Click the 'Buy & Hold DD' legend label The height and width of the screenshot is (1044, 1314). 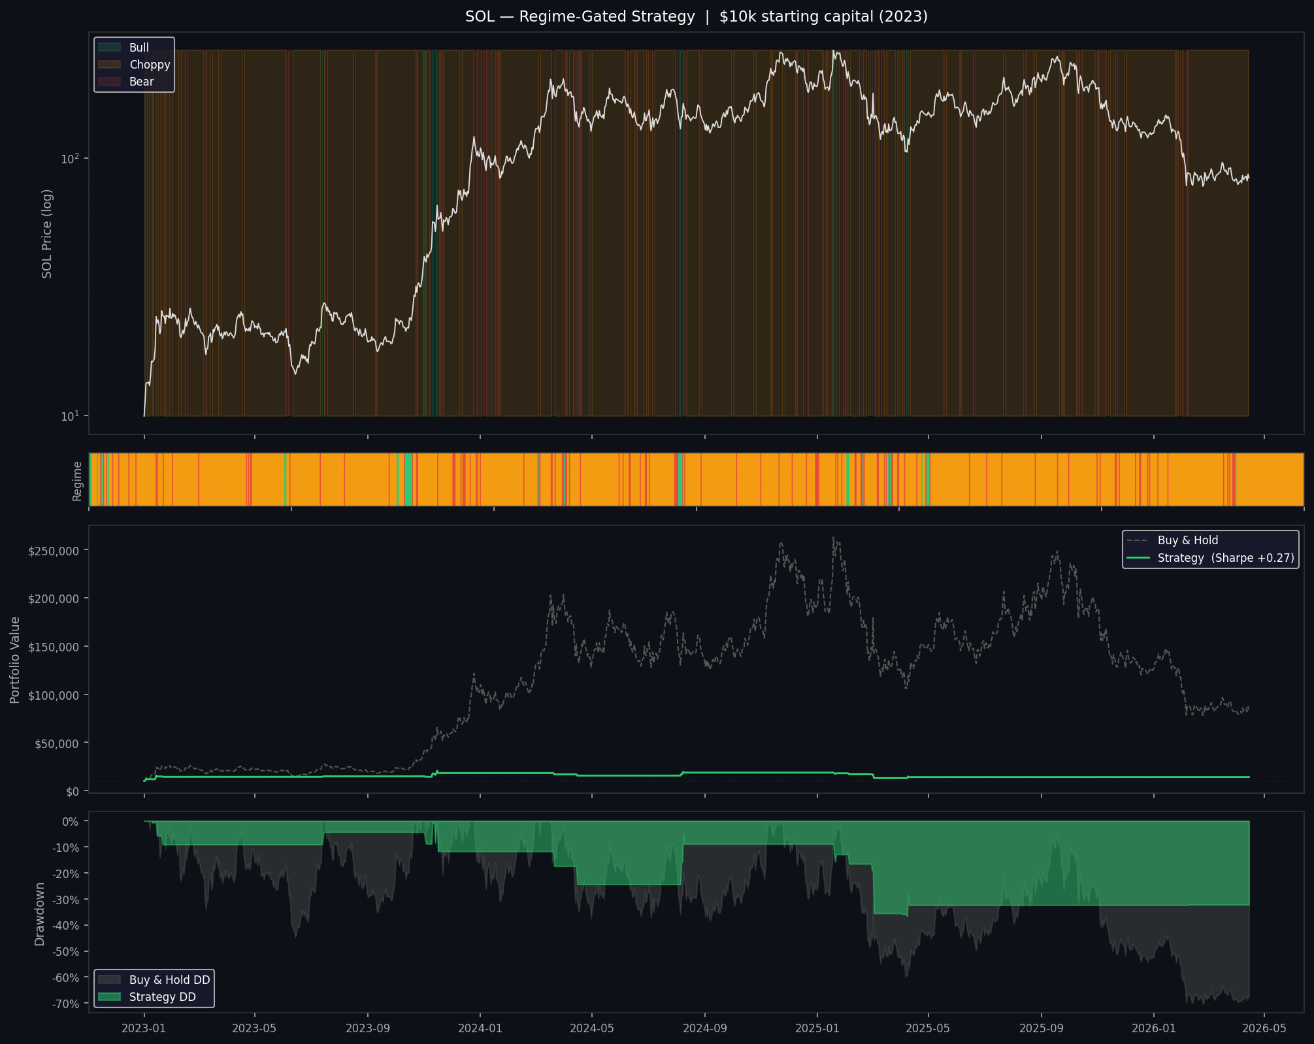pos(170,980)
